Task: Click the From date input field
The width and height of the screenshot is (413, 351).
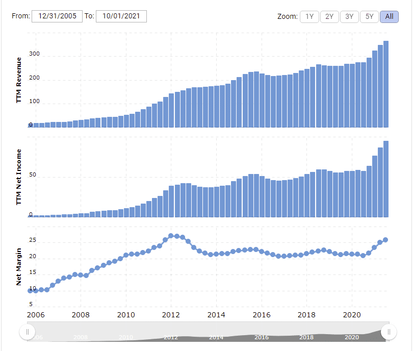Action: 57,16
